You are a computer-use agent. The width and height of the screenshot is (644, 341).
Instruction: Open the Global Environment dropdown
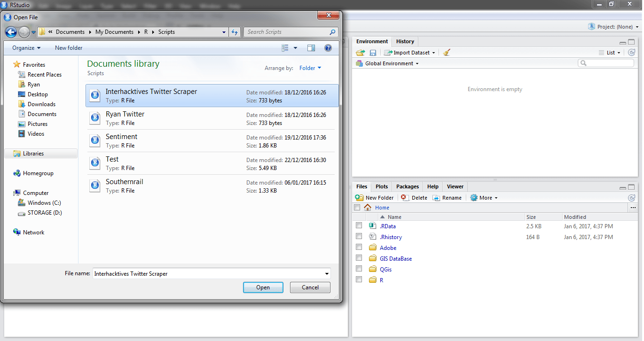387,63
